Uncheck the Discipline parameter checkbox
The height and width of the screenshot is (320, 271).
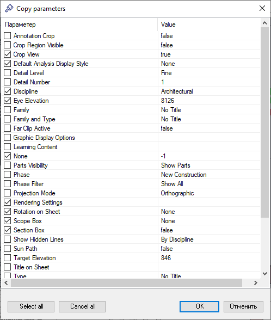point(8,91)
